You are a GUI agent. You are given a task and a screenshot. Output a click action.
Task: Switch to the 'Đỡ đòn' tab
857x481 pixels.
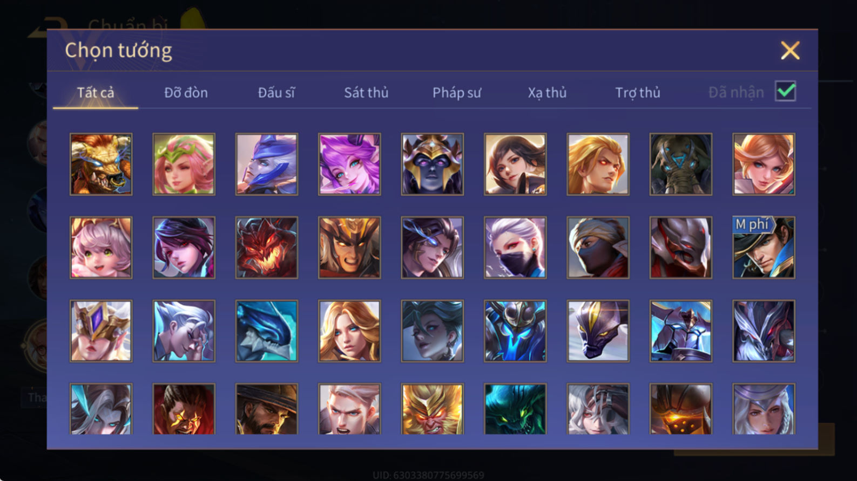(x=186, y=92)
